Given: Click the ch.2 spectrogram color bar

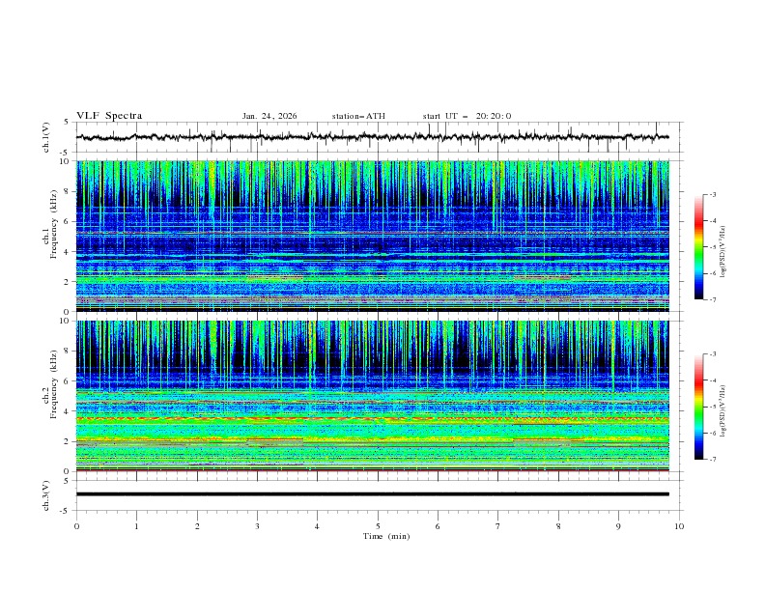Looking at the screenshot, I should (x=698, y=407).
